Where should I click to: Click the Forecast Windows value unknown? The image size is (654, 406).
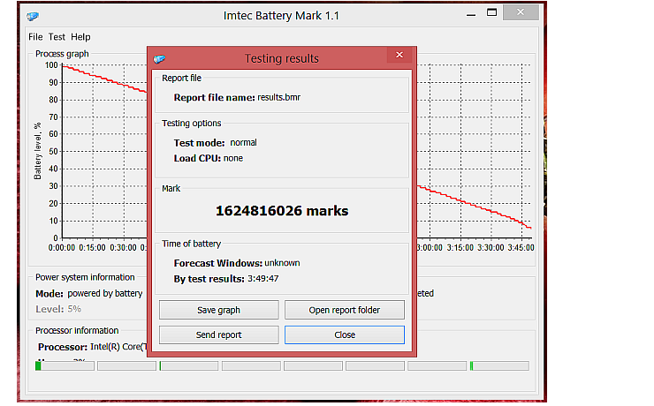[x=283, y=263]
